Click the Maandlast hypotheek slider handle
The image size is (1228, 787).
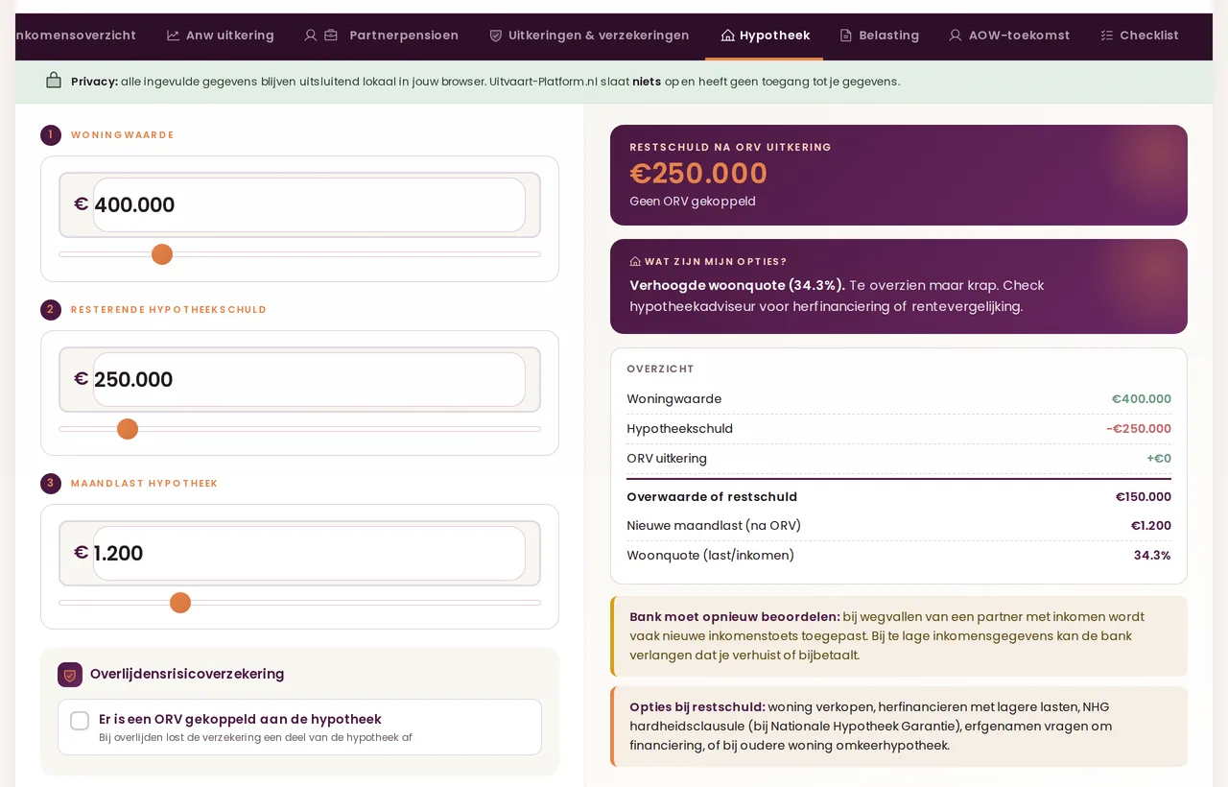180,603
